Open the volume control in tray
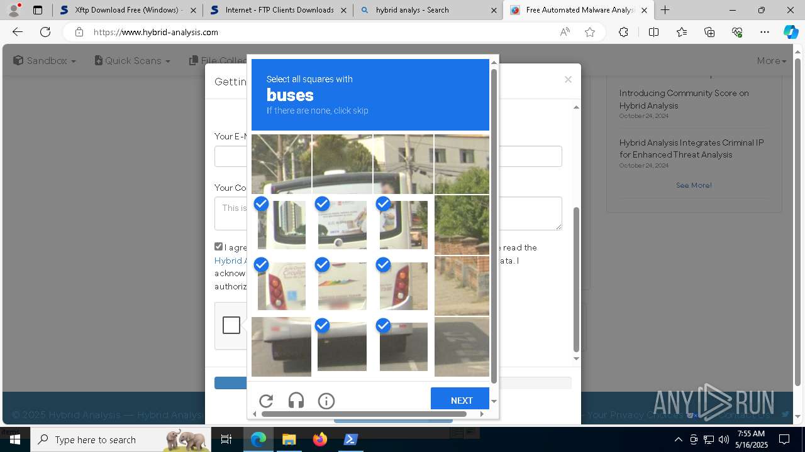 click(724, 439)
